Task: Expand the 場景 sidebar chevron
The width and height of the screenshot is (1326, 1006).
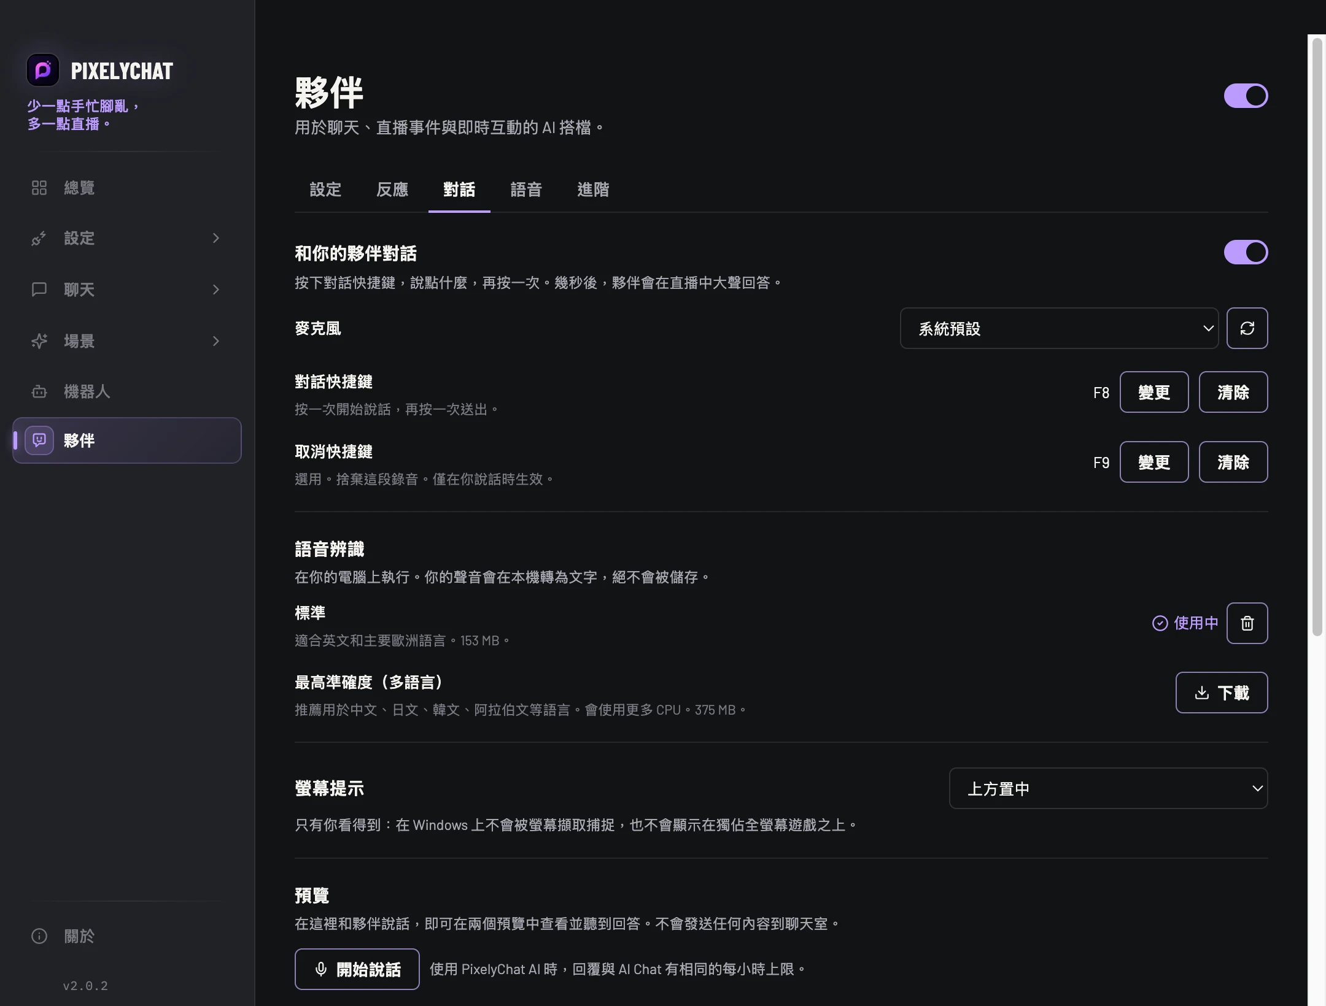Action: click(x=216, y=341)
